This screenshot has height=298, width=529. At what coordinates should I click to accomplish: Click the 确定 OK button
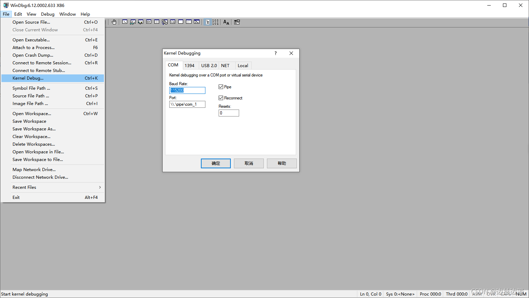216,163
